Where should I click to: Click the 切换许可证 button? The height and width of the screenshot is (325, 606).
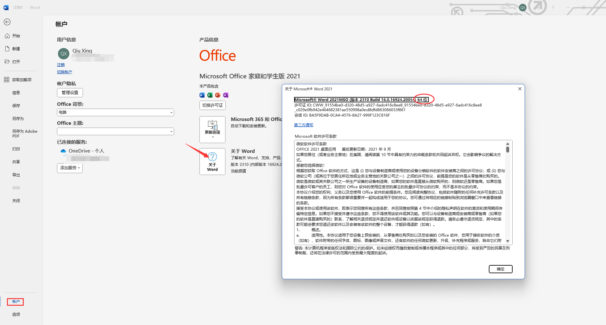click(x=212, y=105)
